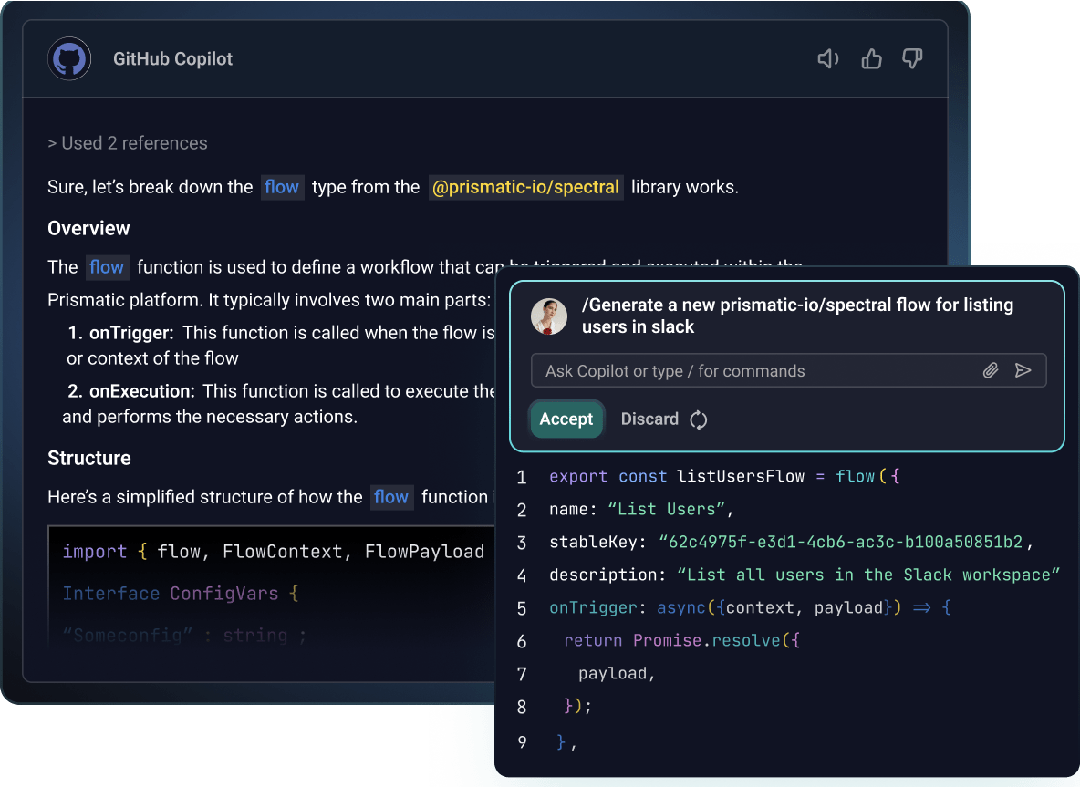Viewport: 1080px width, 787px height.
Task: Click payload, on code line 7
Action: pyautogui.click(x=617, y=674)
